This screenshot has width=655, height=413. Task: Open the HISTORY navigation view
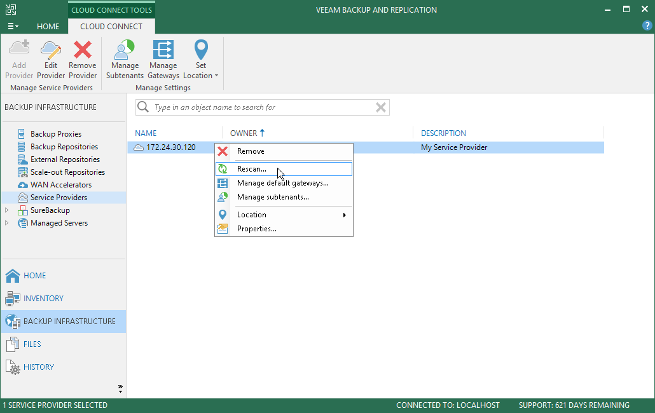pos(64,367)
